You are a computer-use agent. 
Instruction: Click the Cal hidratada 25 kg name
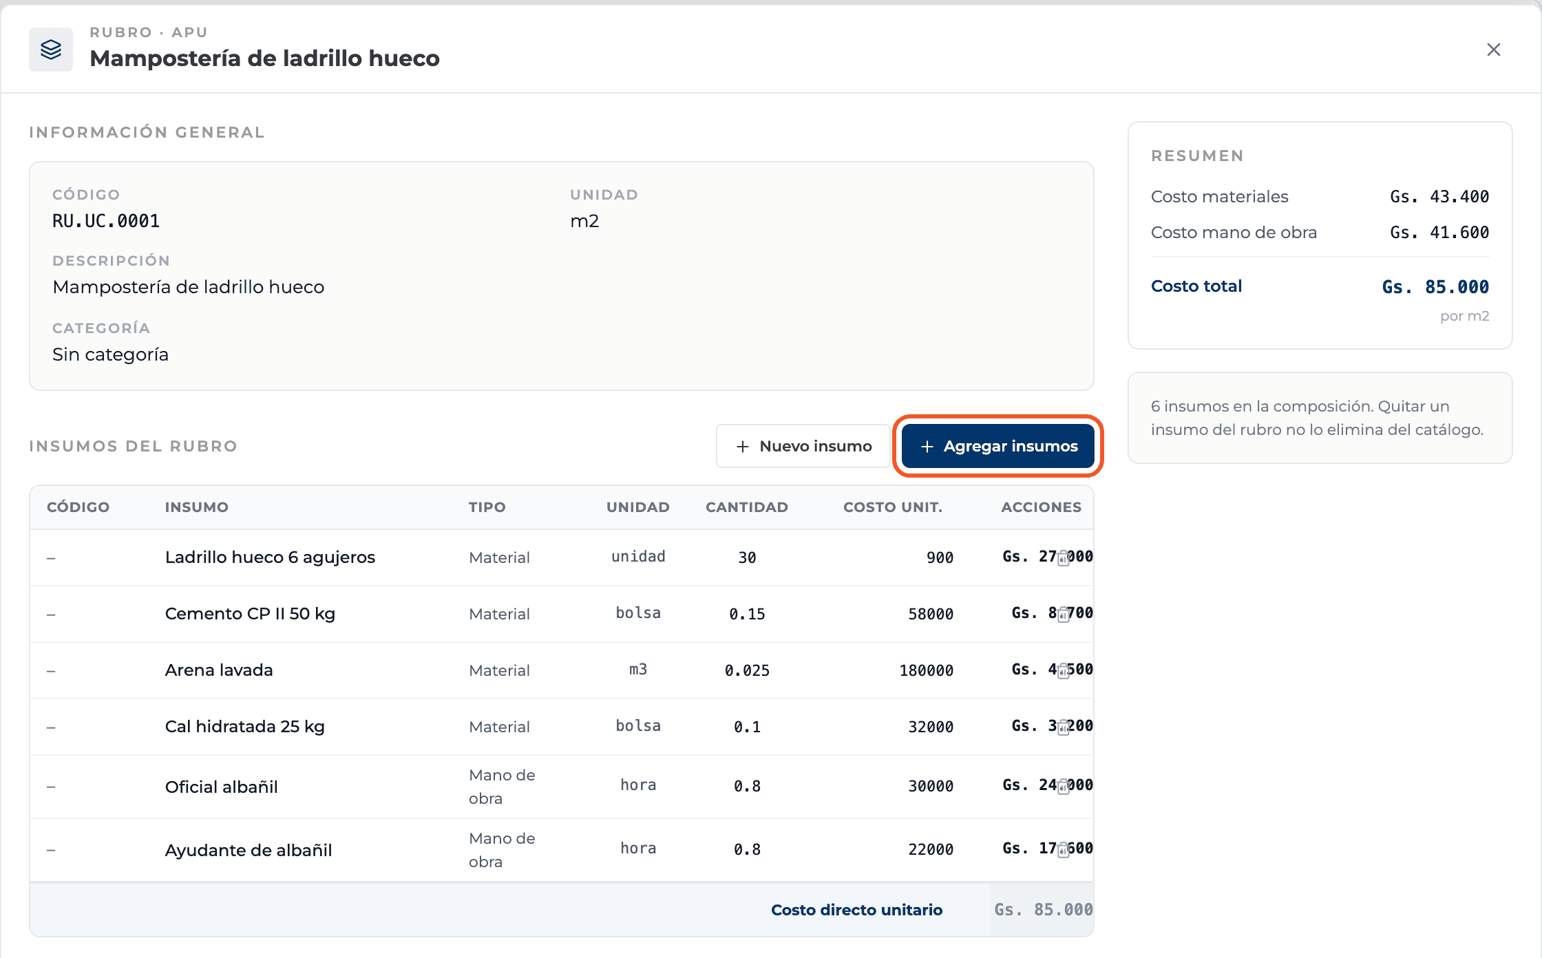tap(245, 727)
